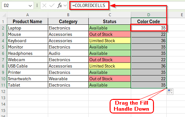The width and height of the screenshot is (185, 117).
Task: Select red Out of Stock cell in Mouse row
Action: click(x=110, y=34)
